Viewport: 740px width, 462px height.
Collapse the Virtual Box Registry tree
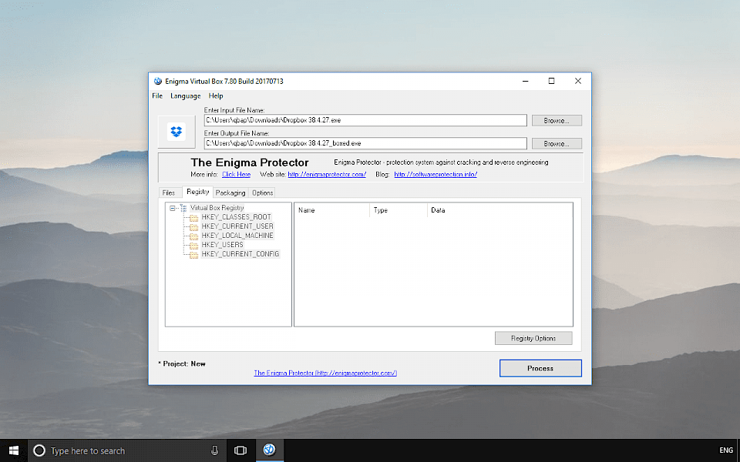coord(172,208)
